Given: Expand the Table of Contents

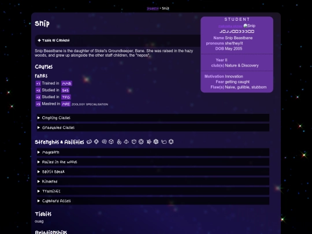Looking at the screenshot, I should tap(118, 40).
